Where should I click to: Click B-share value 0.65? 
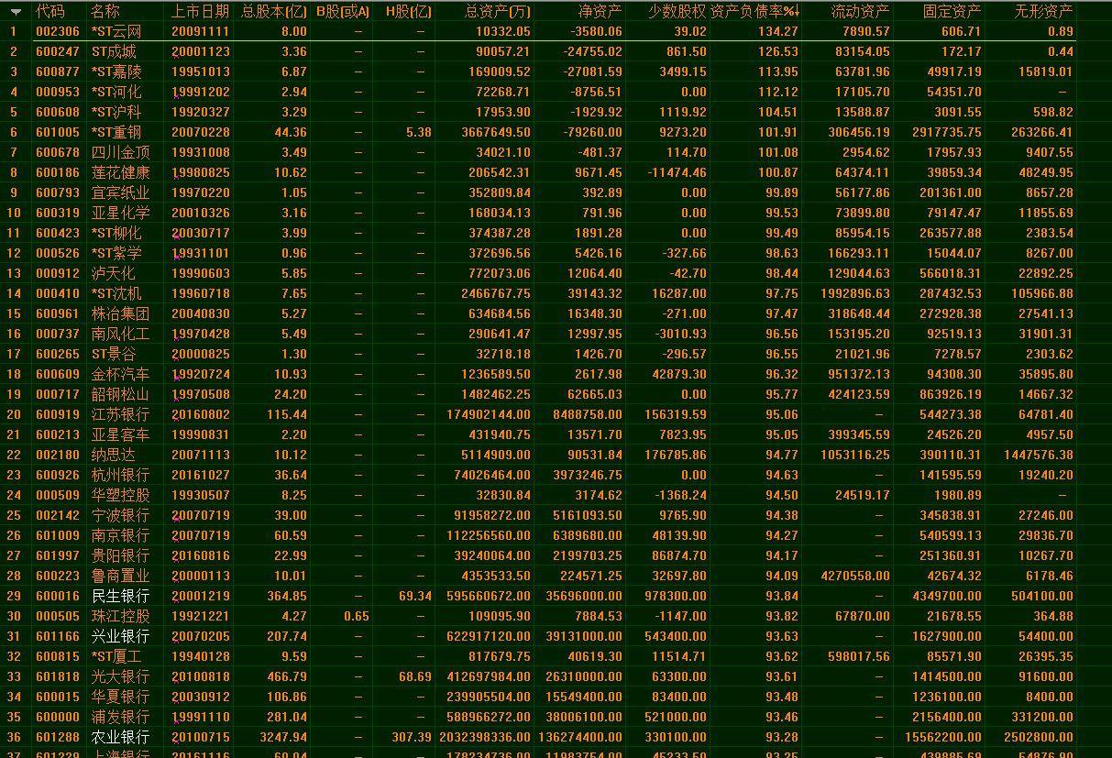[357, 616]
